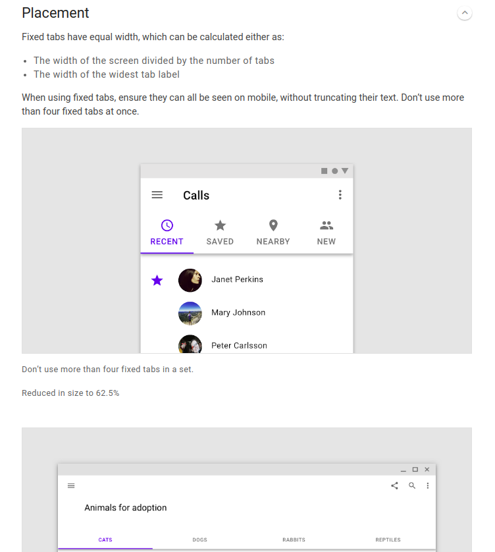Screen dimensions: 495x552
Task: Select the NEARBY tab label
Action: coord(273,241)
